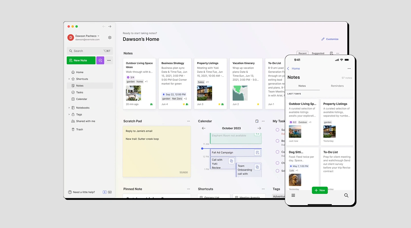Go forward with the sidebar right arrow
Viewport: 411px width, 228px height.
pyautogui.click(x=110, y=27)
